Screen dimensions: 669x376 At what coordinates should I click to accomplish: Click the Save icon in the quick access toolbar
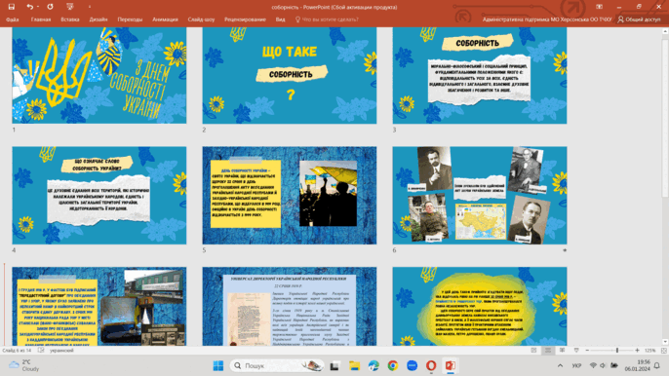pos(12,7)
